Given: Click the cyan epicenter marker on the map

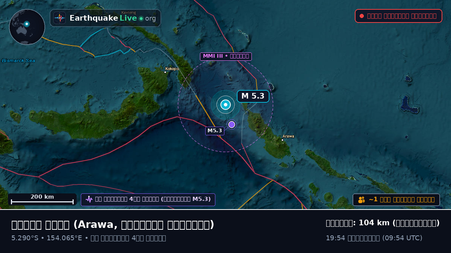Looking at the screenshot, I should 225,105.
